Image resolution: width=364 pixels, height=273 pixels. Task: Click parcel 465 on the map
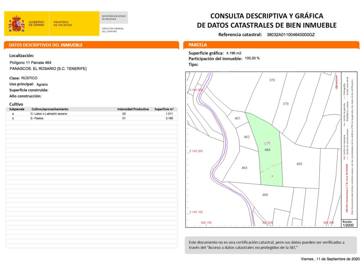point(299,164)
